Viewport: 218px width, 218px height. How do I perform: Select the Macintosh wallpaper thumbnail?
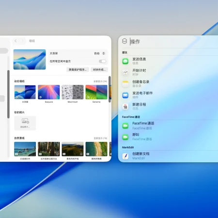coord(73,92)
